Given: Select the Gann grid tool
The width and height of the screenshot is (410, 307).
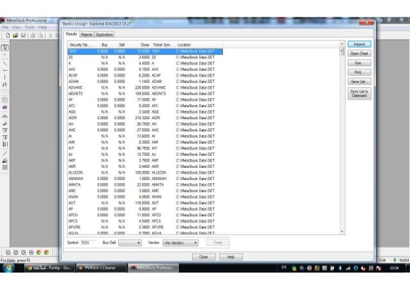Looking at the screenshot, I should (x=4, y=167).
